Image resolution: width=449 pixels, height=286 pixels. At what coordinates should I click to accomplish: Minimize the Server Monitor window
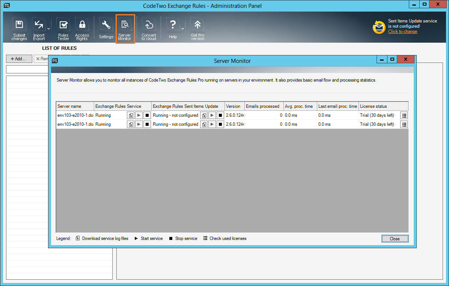382,60
